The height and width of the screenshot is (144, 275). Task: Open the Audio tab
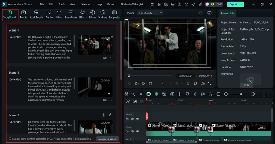point(49,15)
